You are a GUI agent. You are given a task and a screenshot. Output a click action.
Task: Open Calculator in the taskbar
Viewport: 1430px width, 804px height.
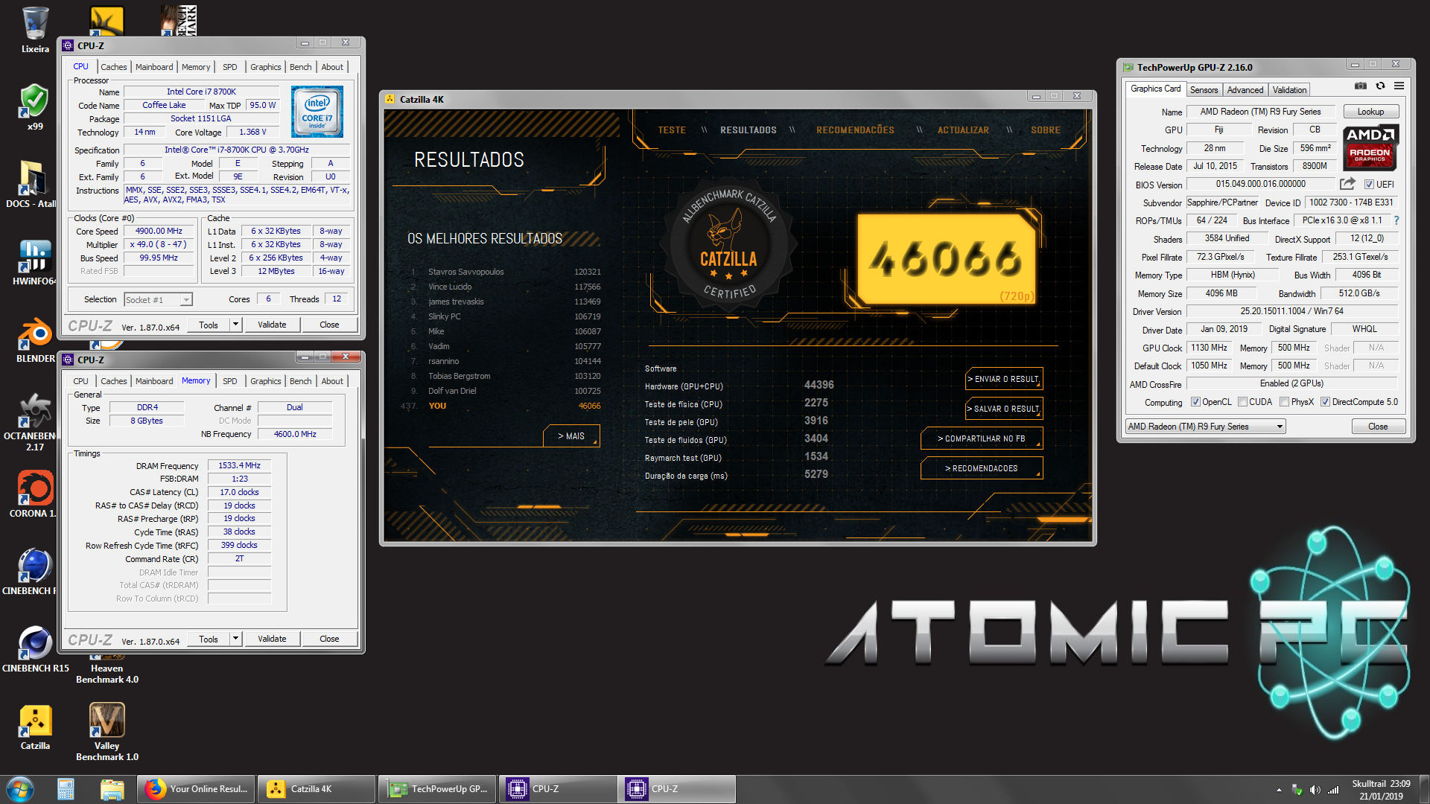[66, 789]
